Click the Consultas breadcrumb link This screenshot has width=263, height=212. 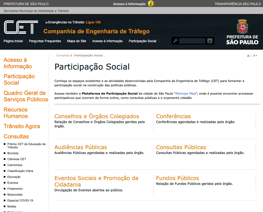pos(63,55)
